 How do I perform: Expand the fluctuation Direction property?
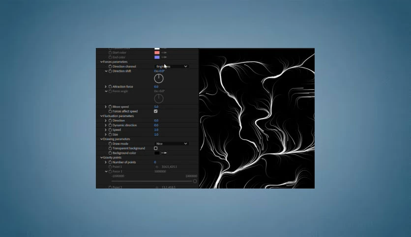[x=106, y=120]
